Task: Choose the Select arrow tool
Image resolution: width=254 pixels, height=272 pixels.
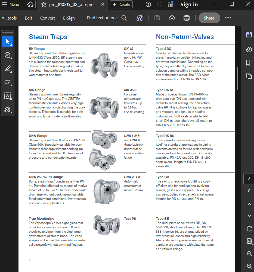Action: pyautogui.click(x=8, y=41)
